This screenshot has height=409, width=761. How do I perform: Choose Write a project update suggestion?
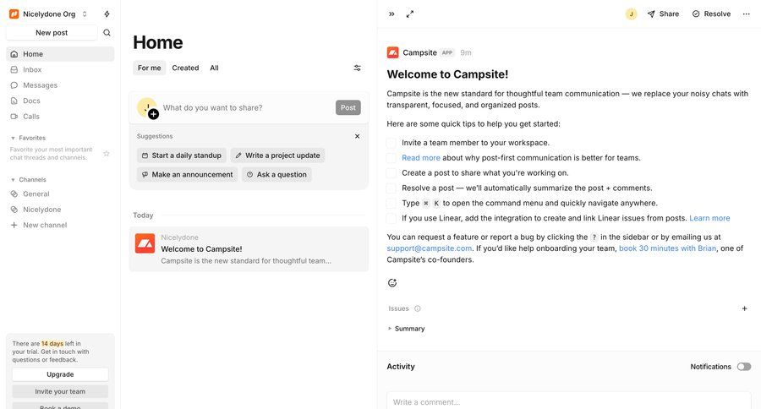(x=277, y=155)
